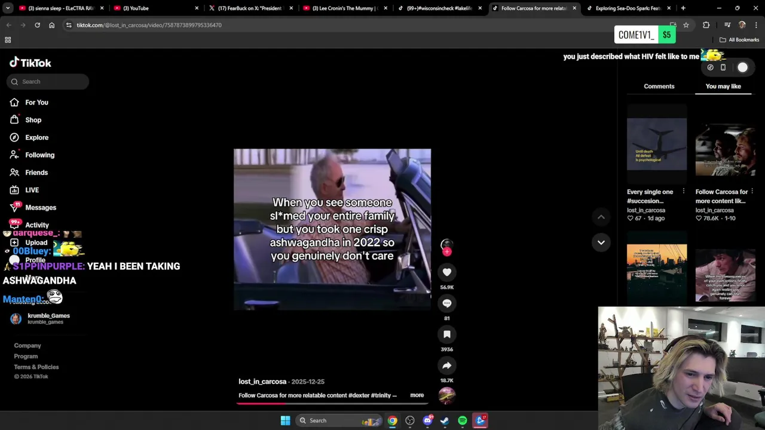This screenshot has width=765, height=430.
Task: Open the Following feed
Action: click(x=33, y=155)
